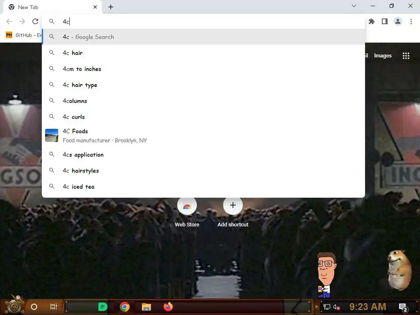Click the 4C Foods thumbnail image

52,135
